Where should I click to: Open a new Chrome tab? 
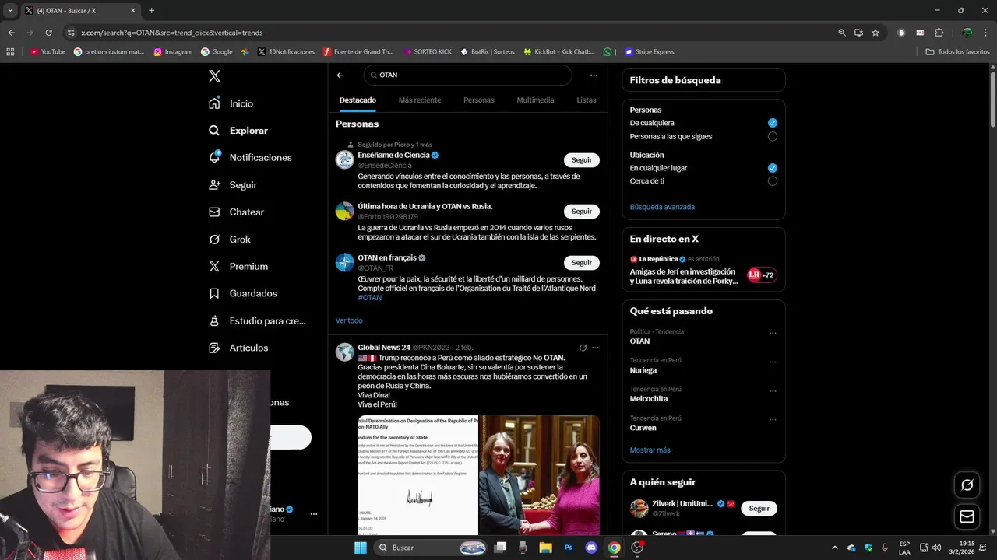click(151, 10)
